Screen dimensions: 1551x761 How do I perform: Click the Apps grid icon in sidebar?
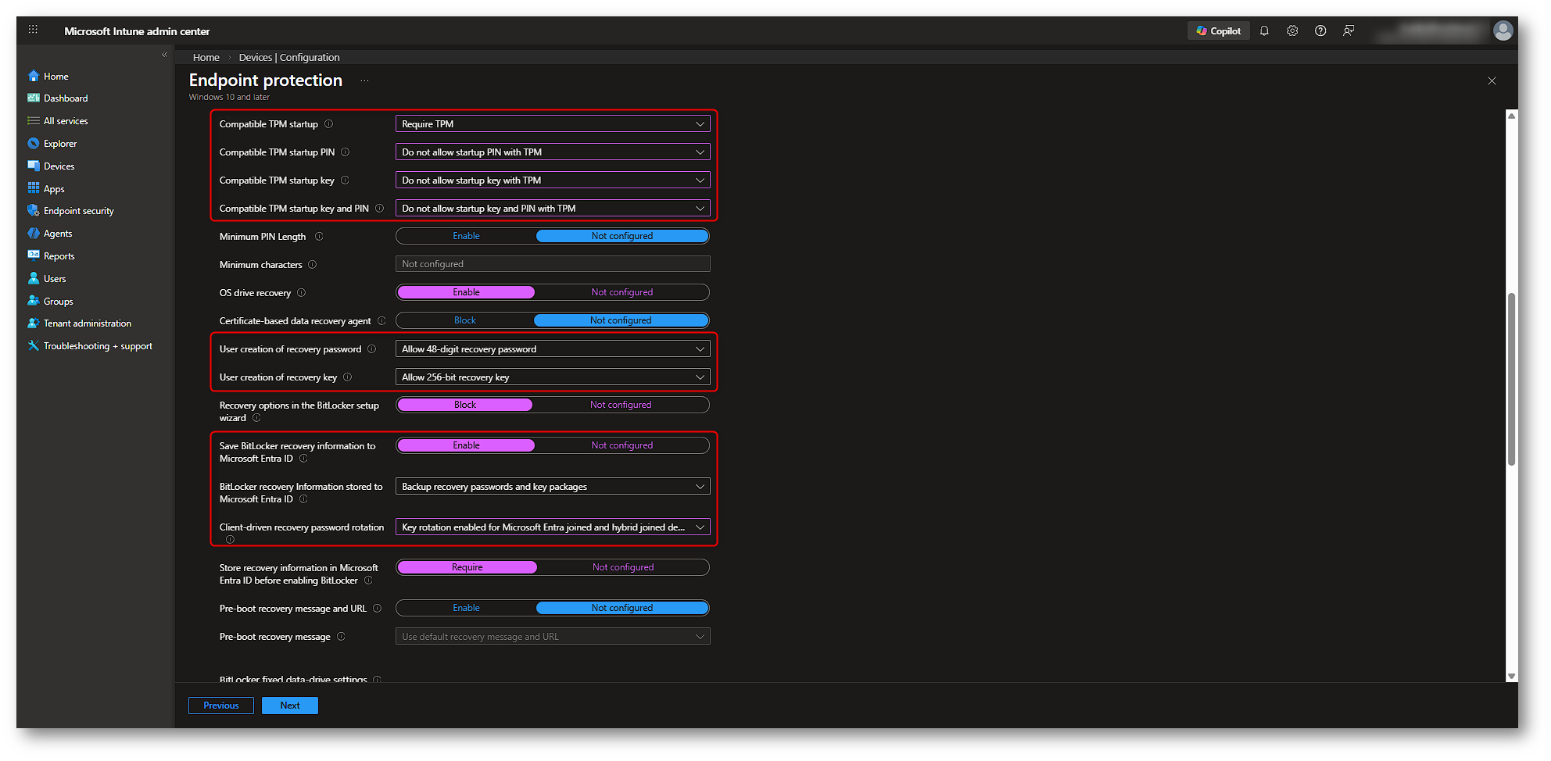(x=34, y=188)
